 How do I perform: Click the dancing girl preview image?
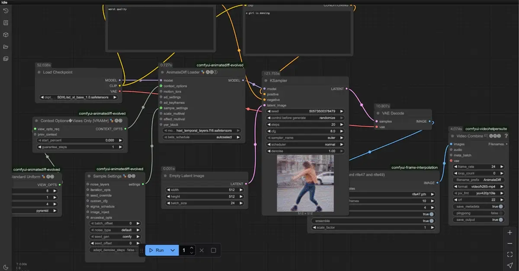305,183
